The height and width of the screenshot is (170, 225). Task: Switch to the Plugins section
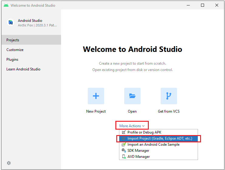pyautogui.click(x=12, y=59)
